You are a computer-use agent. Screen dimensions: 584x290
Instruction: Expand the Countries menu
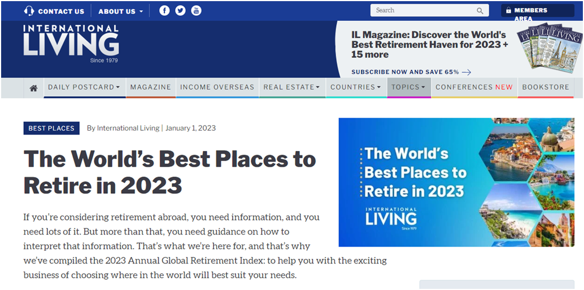[x=356, y=87]
